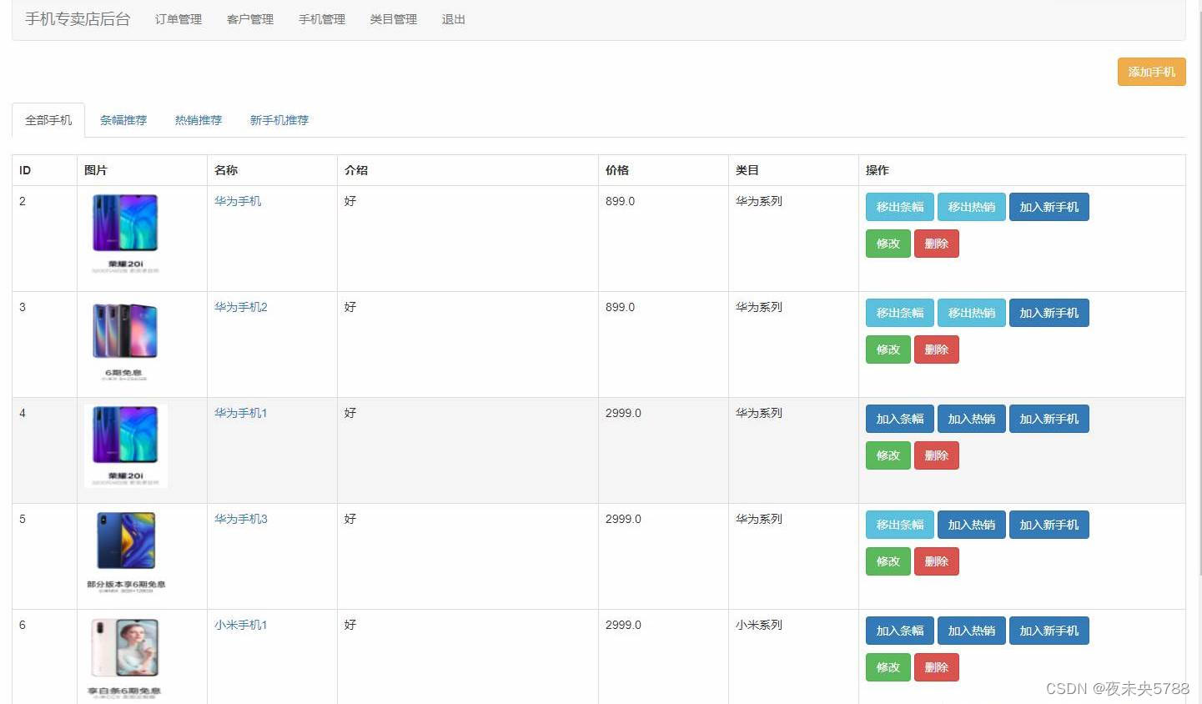Image resolution: width=1202 pixels, height=704 pixels.
Task: Open 手机管理 in the top navigation
Action: tap(322, 19)
